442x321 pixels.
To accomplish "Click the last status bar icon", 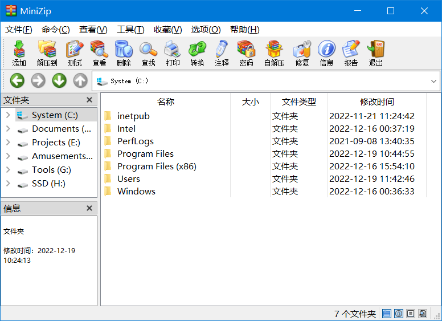I will point(423,314).
